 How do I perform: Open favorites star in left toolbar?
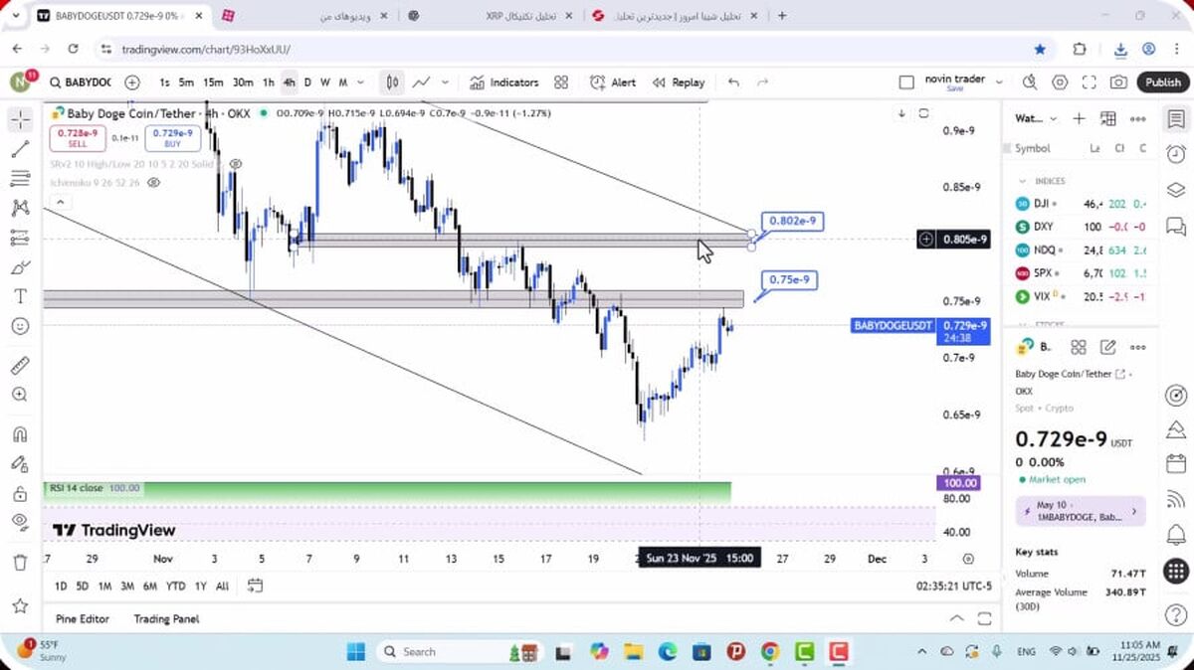(x=20, y=605)
